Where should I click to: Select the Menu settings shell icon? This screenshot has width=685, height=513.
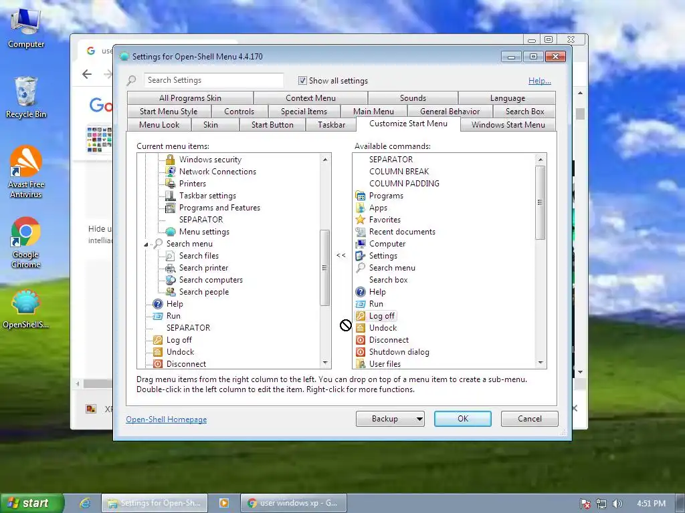[x=171, y=232]
